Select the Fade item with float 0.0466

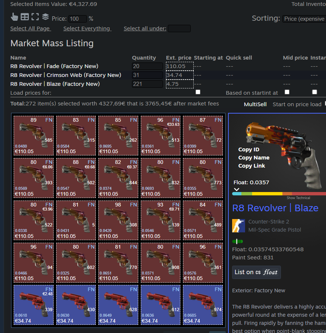coord(34,263)
